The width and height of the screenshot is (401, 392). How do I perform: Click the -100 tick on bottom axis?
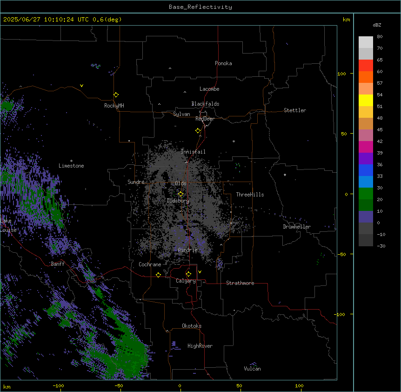pyautogui.click(x=58, y=385)
